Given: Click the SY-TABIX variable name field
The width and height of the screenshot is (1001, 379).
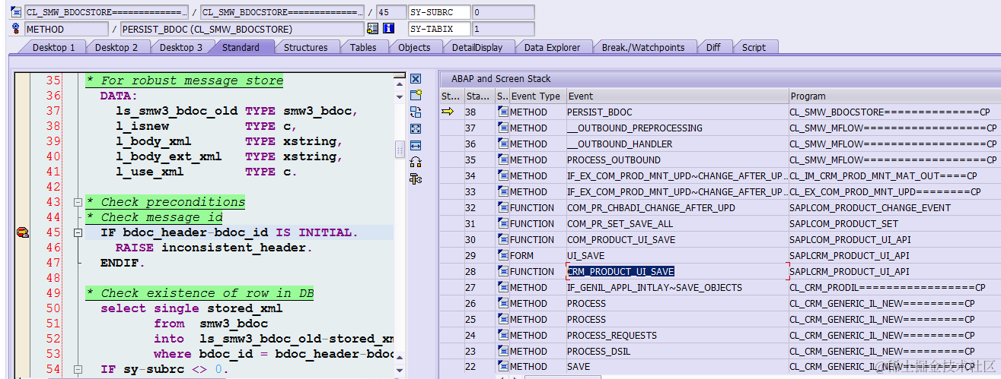Looking at the screenshot, I should click(438, 29).
